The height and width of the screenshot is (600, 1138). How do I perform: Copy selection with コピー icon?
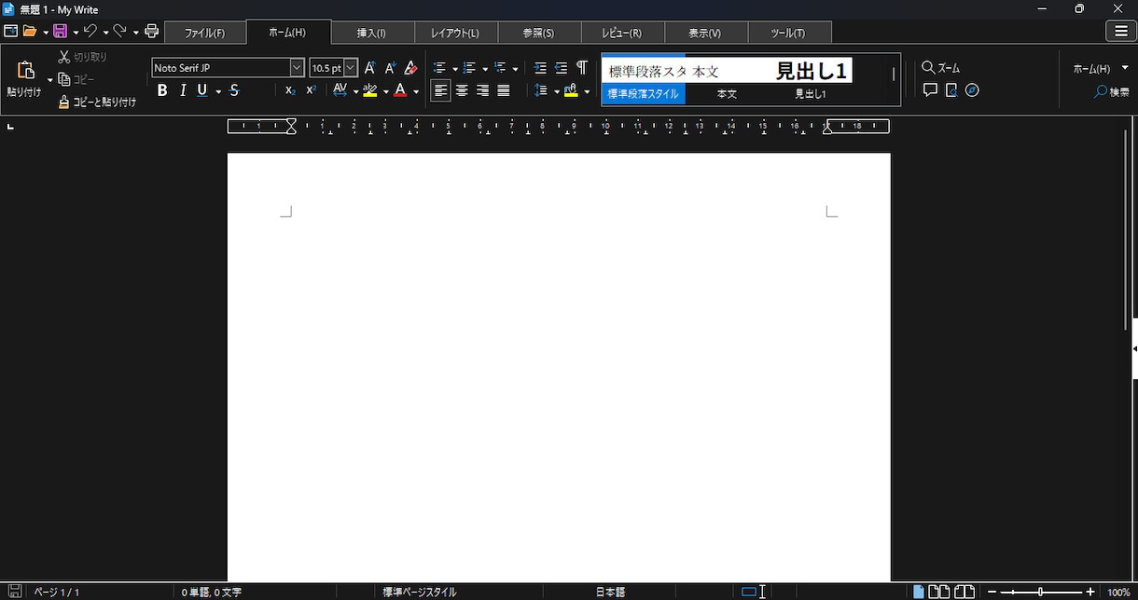click(76, 80)
